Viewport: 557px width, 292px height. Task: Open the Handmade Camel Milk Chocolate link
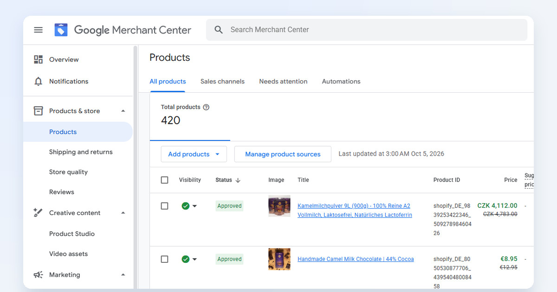click(356, 259)
